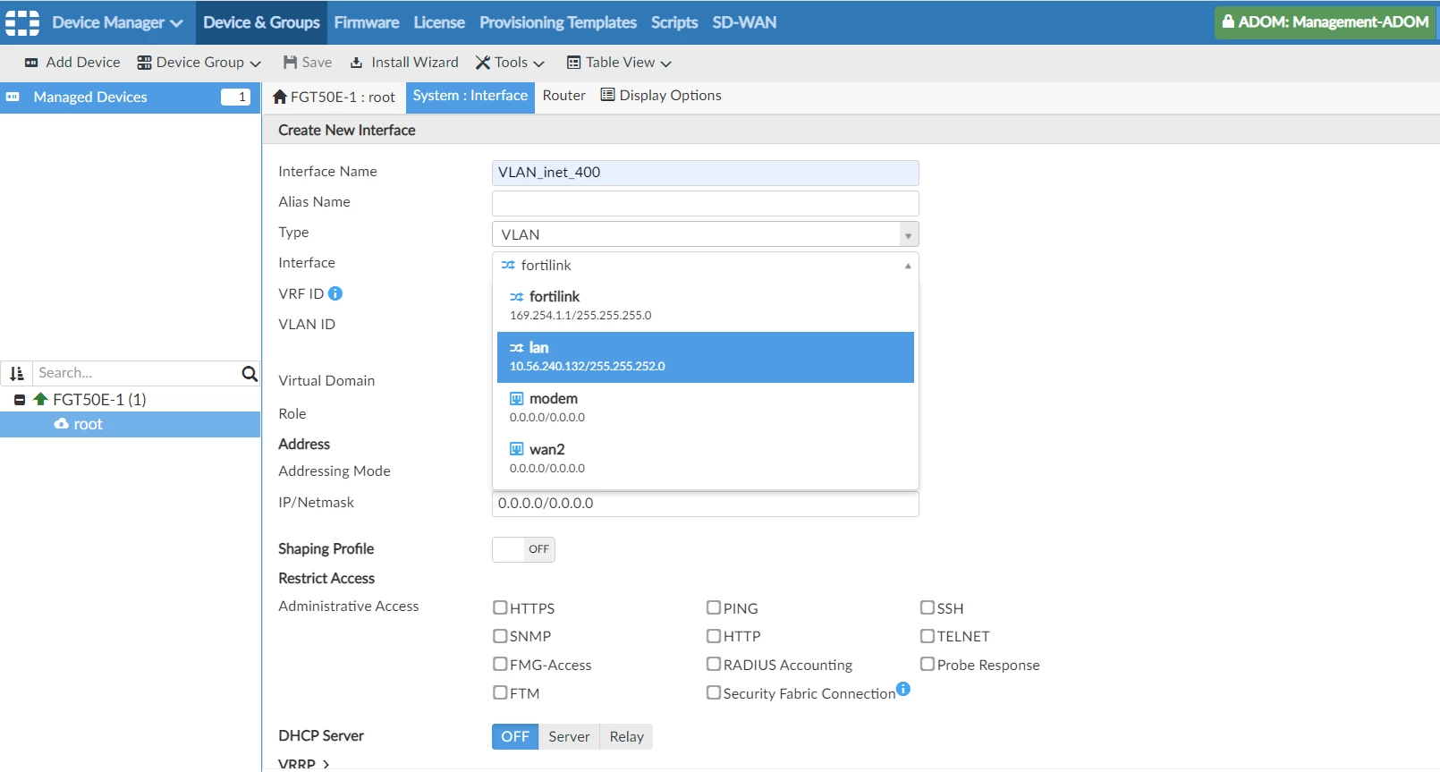Set DHCP Server mode to Relay

tap(626, 737)
